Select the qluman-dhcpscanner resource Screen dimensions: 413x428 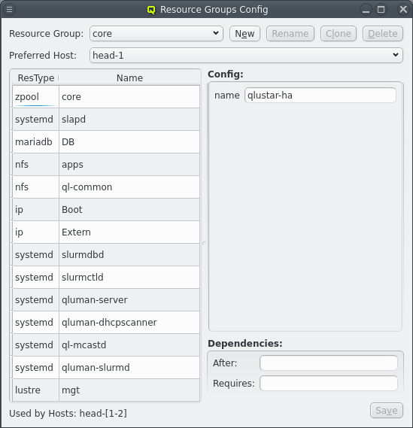106,323
